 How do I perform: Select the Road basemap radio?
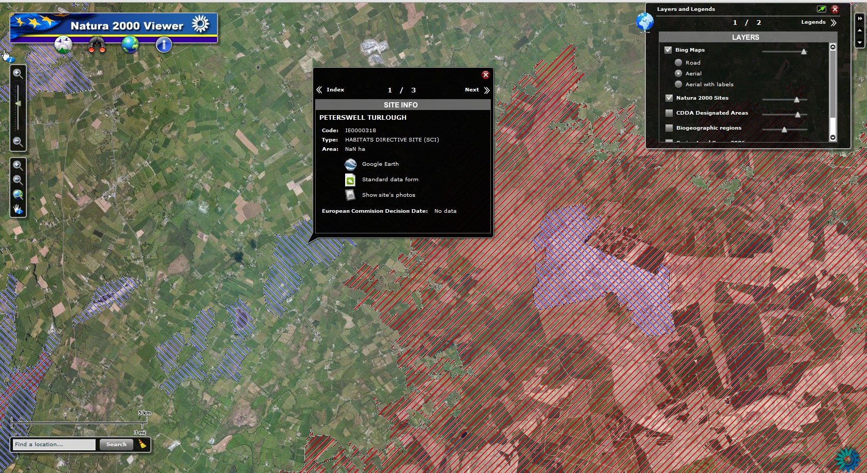point(678,62)
